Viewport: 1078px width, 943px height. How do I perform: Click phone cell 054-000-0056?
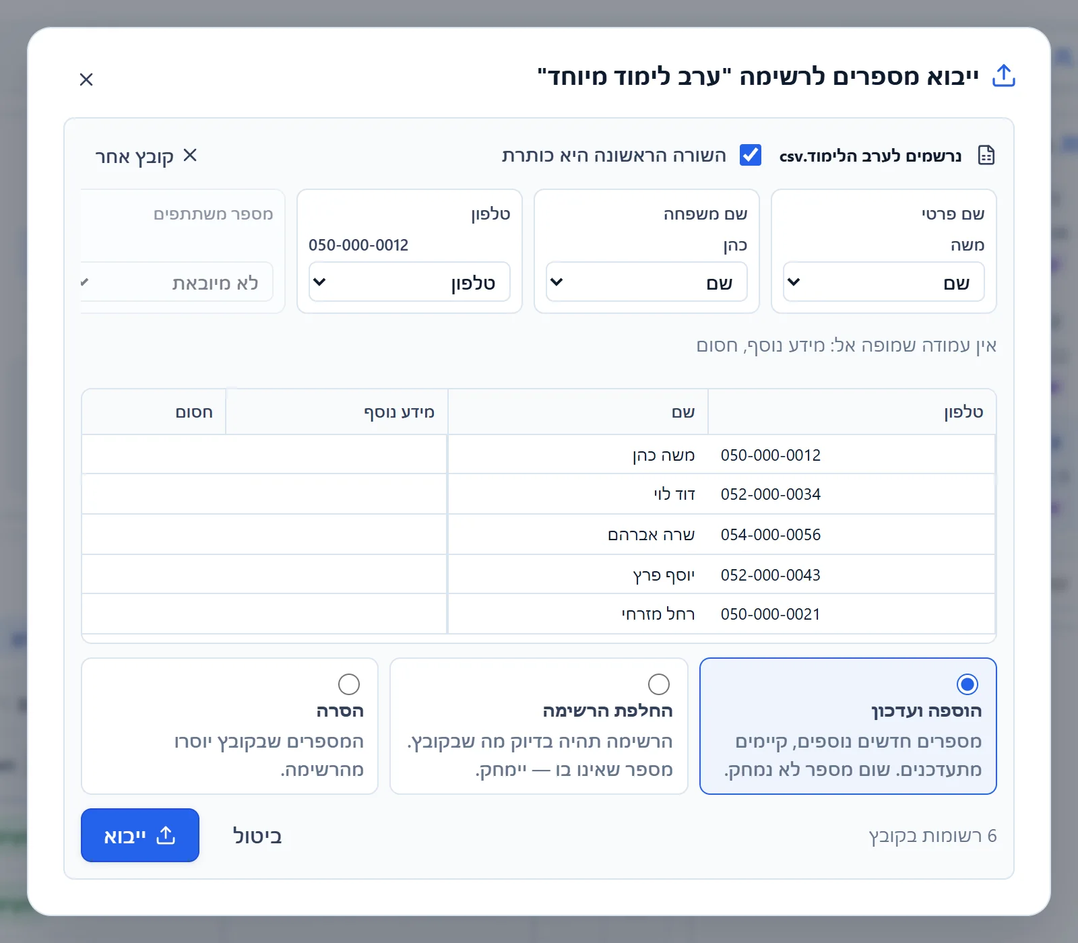click(771, 535)
